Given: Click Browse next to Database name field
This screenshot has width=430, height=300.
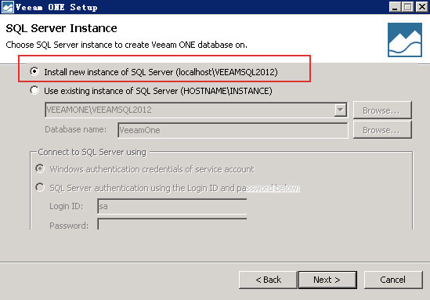Looking at the screenshot, I should point(382,130).
